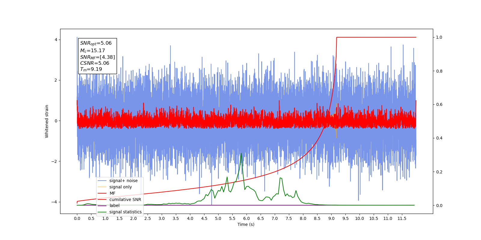The image size is (481, 240).
Task: Click the x-axis tick label 5.0
Action: click(218, 218)
